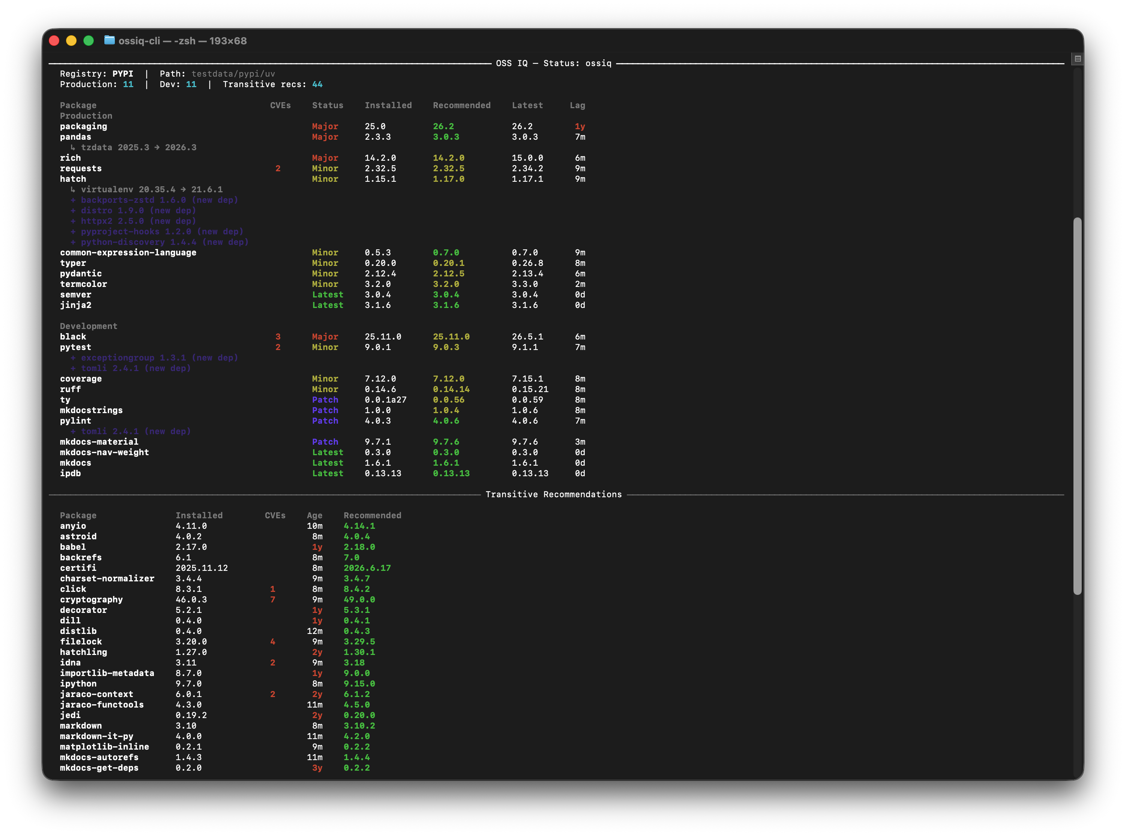
Task: Click recommended '2026.6.17' for certifi
Action: [367, 568]
